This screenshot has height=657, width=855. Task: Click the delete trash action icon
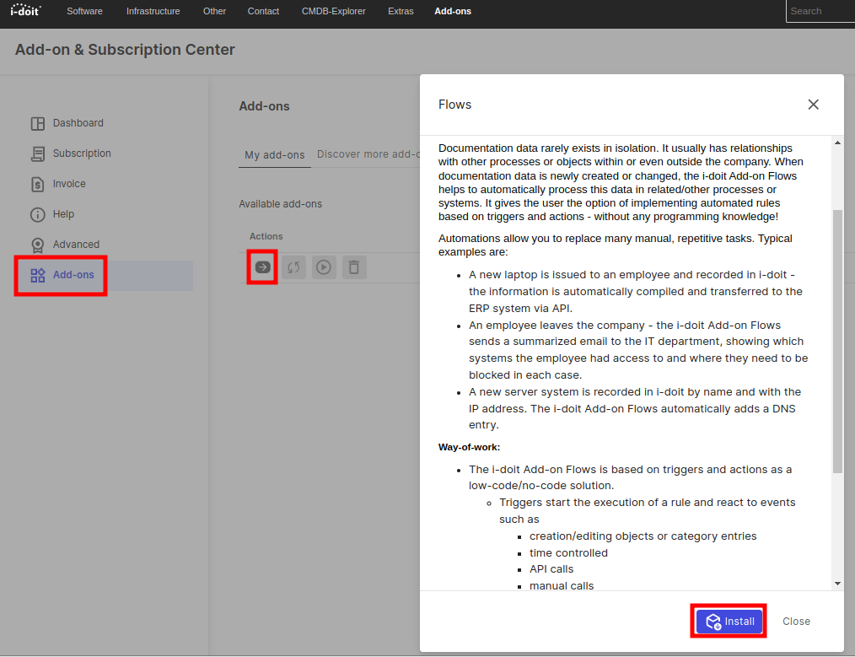coord(354,267)
